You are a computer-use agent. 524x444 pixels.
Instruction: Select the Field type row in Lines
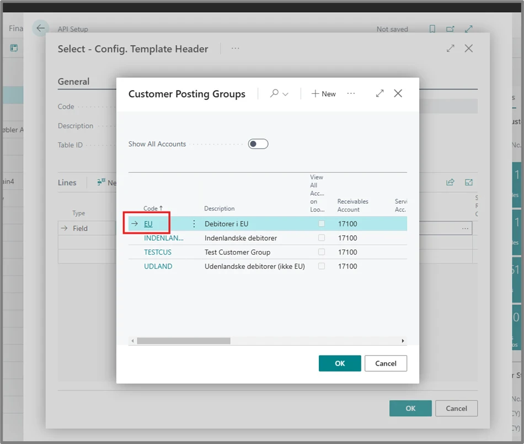pos(80,229)
